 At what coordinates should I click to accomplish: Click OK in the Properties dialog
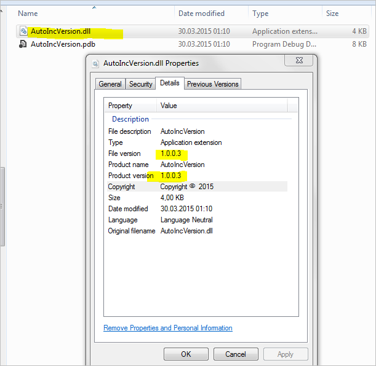click(x=186, y=354)
